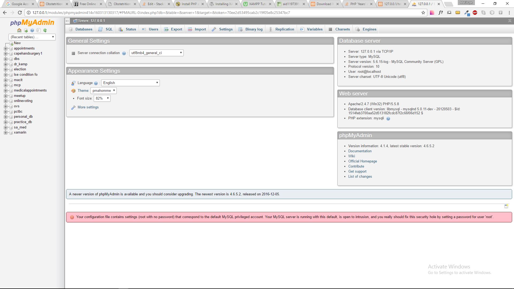Open the Wiki link
514x289 pixels.
[352, 156]
